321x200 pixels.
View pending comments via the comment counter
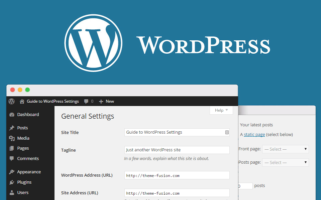point(89,101)
